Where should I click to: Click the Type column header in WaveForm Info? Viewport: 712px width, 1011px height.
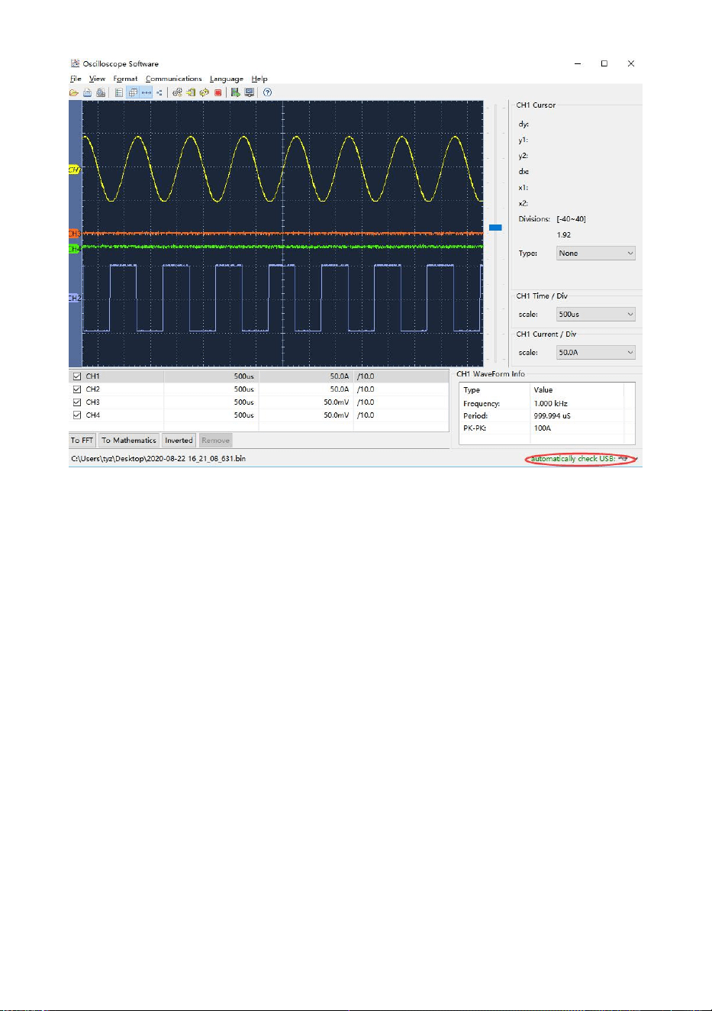(472, 390)
